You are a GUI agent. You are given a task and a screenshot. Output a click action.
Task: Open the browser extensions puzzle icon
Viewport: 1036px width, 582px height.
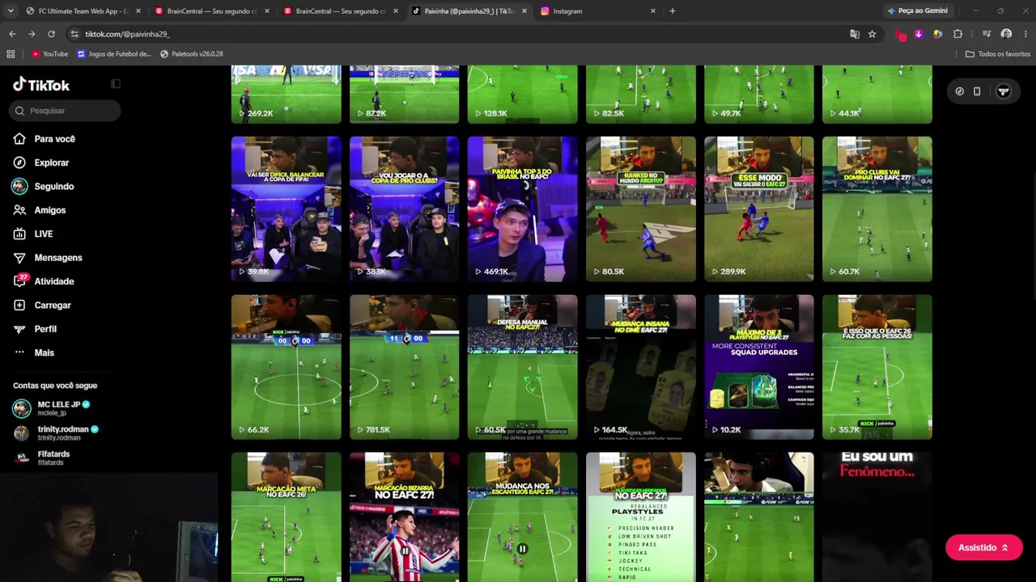click(958, 34)
